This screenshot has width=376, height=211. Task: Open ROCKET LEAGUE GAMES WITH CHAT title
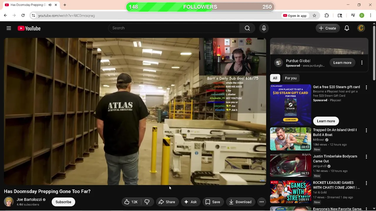[336, 185]
